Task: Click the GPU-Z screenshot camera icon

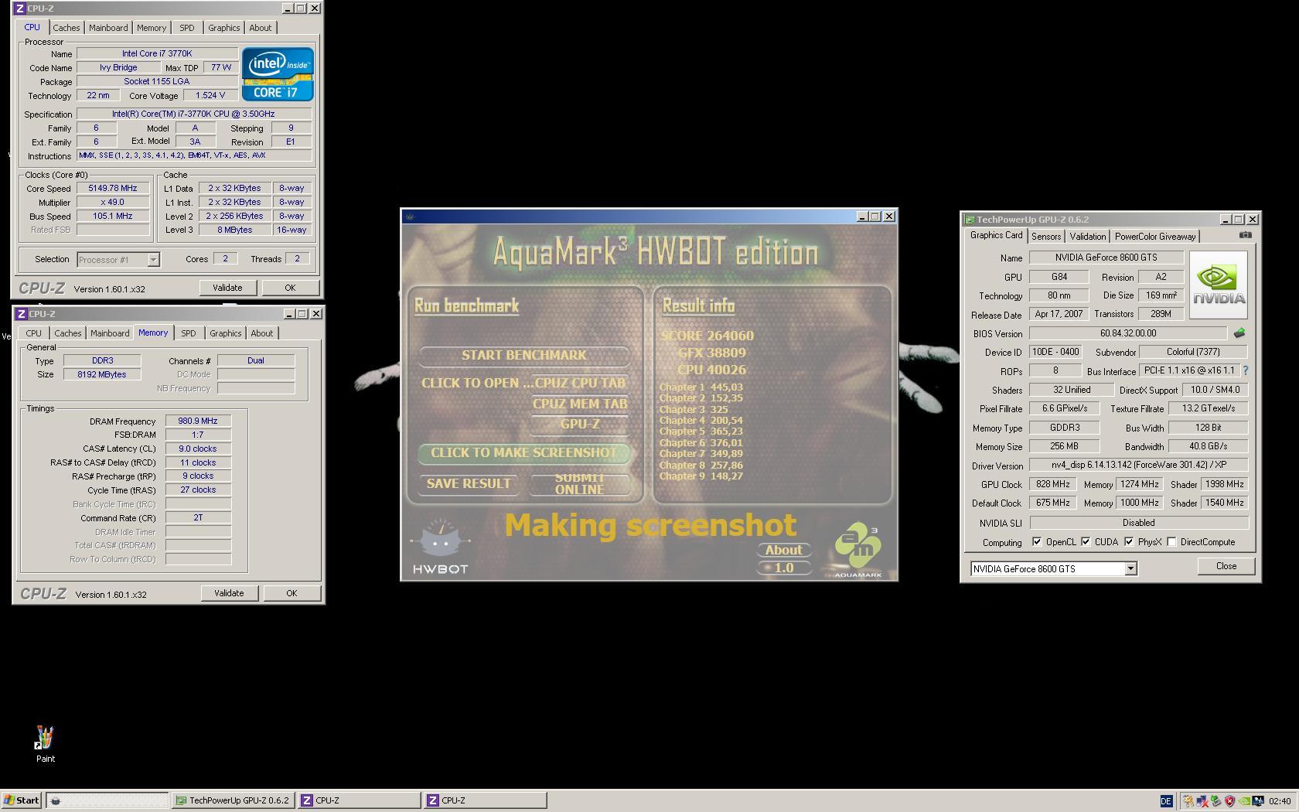Action: 1245,235
